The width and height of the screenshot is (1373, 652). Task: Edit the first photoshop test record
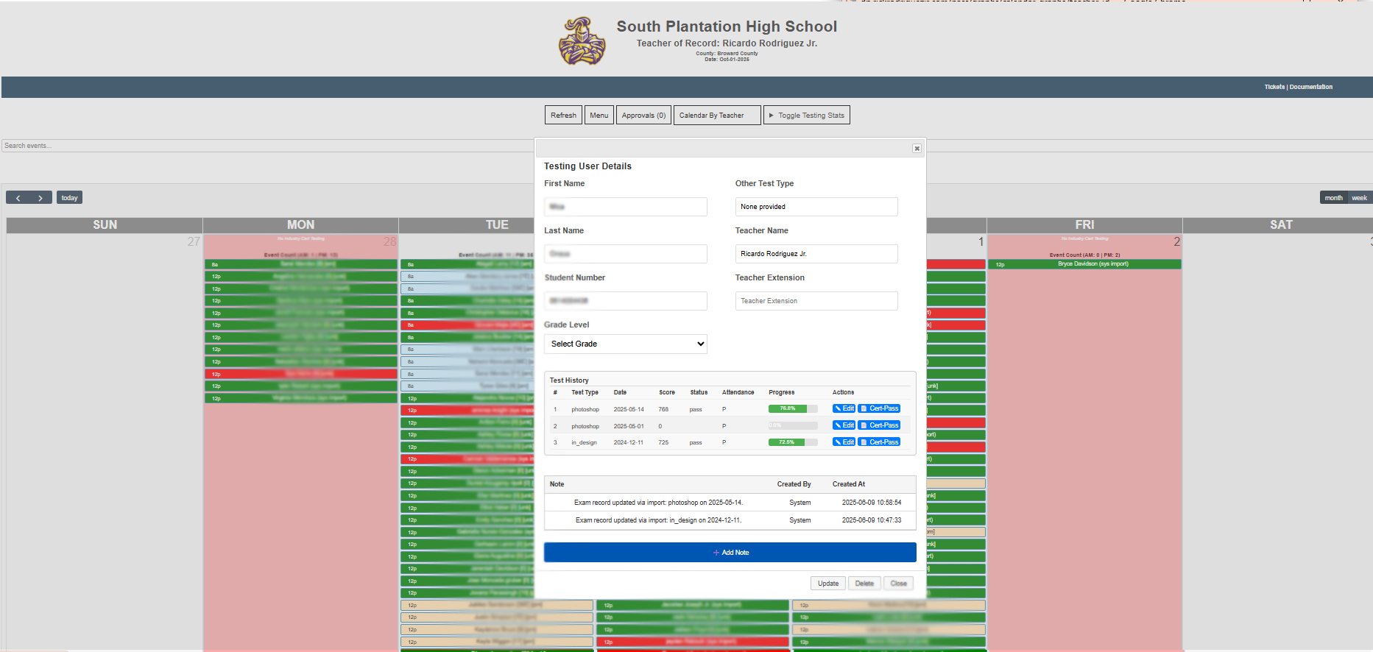(x=844, y=408)
